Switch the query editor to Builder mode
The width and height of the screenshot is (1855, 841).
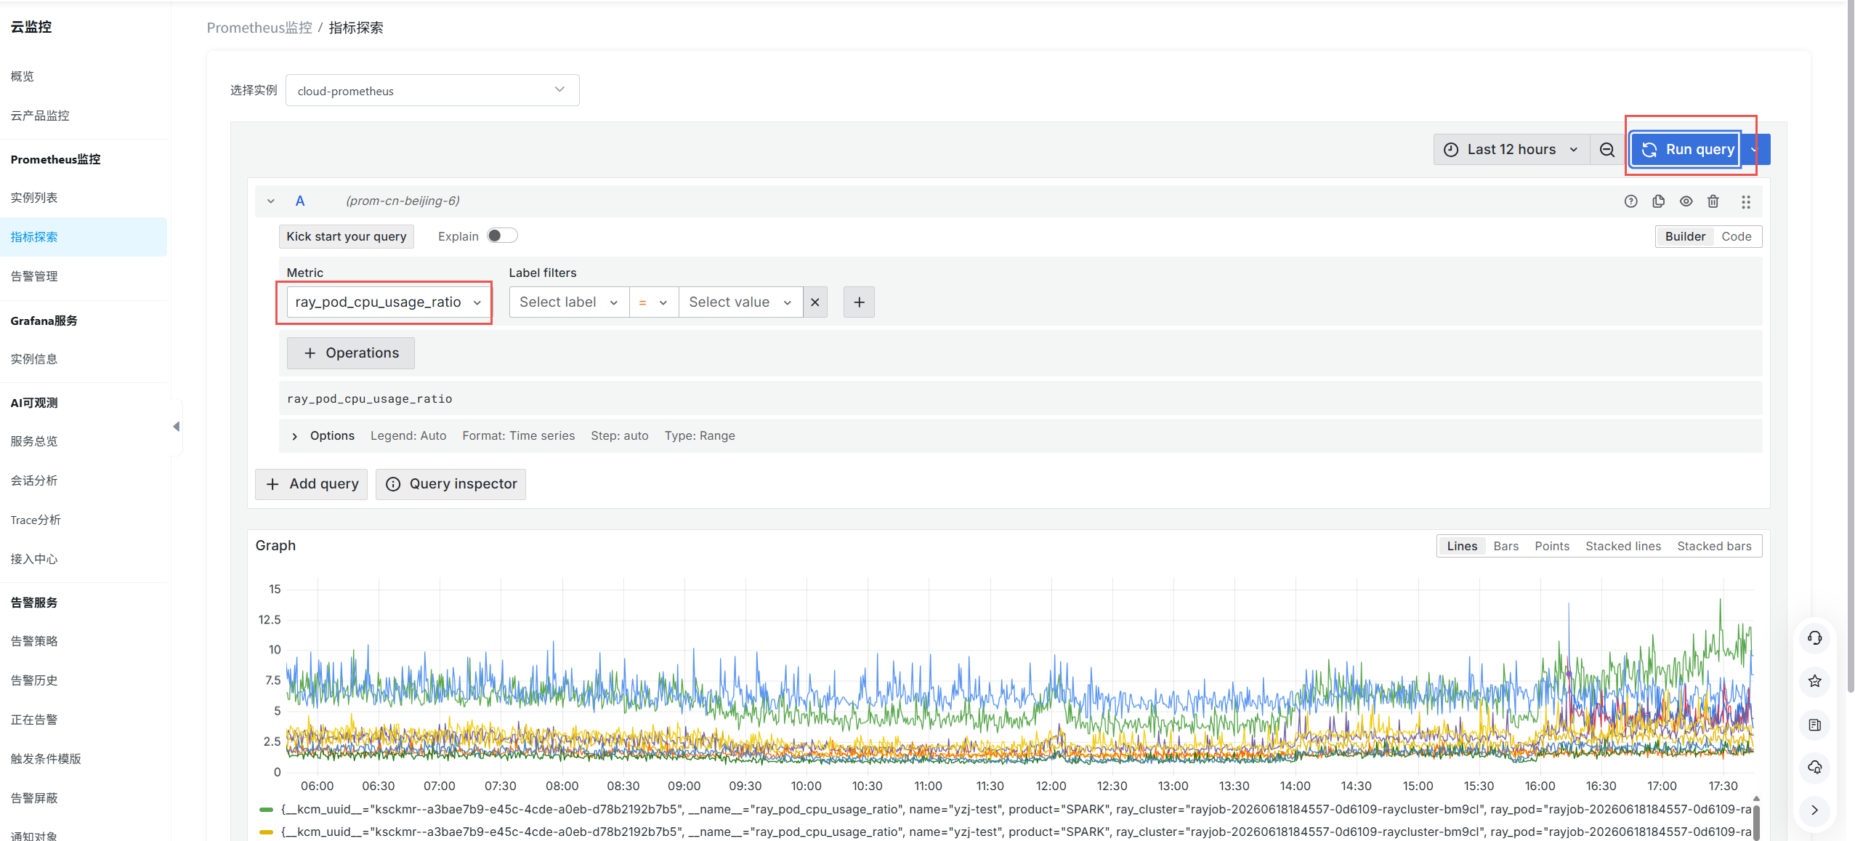coord(1685,237)
